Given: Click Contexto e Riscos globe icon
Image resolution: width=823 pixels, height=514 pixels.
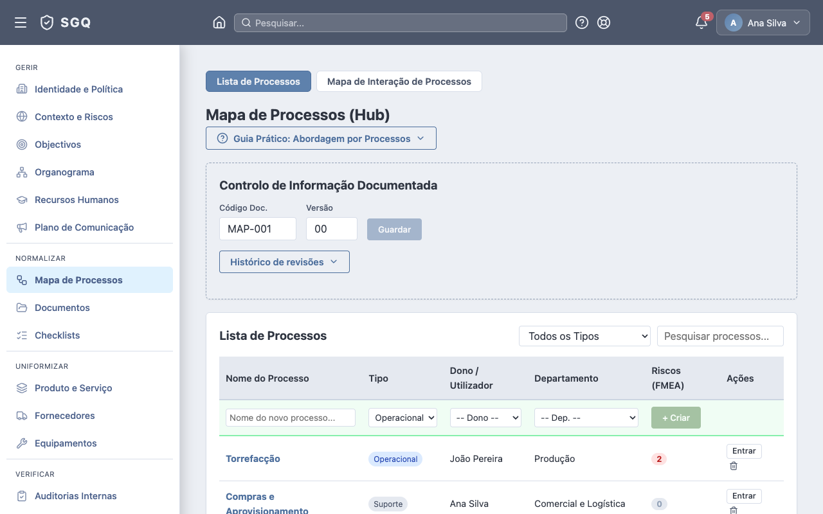Looking at the screenshot, I should 22,117.
